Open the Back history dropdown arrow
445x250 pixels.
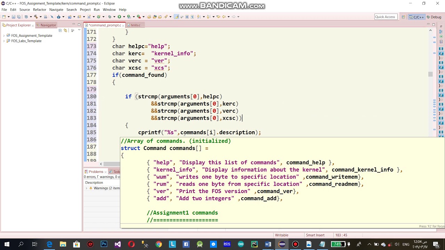tap(228, 17)
